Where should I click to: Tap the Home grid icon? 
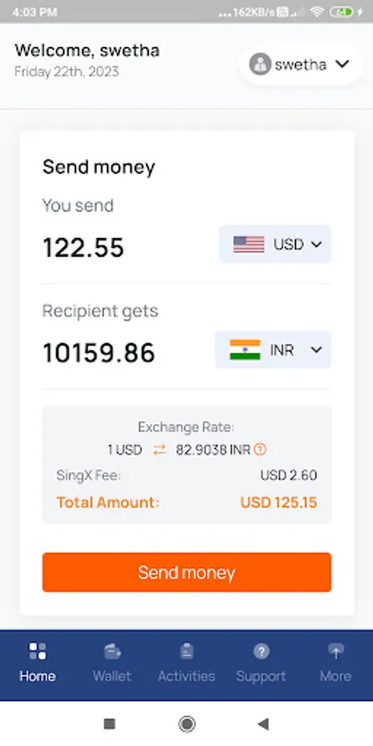[37, 651]
